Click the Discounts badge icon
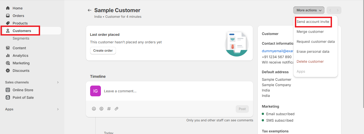This screenshot has height=134, width=364. [x=8, y=70]
